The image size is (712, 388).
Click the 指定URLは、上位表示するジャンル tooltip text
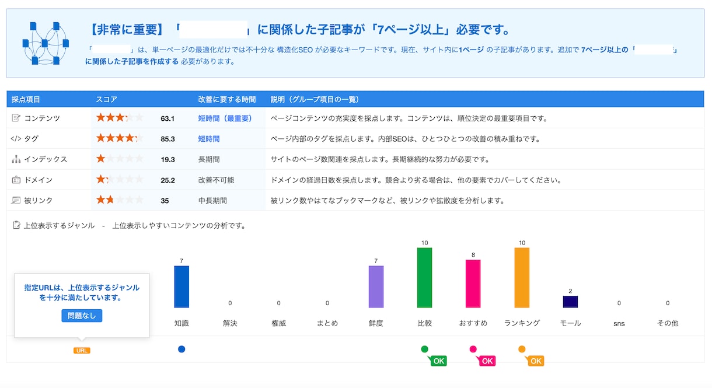click(x=82, y=292)
